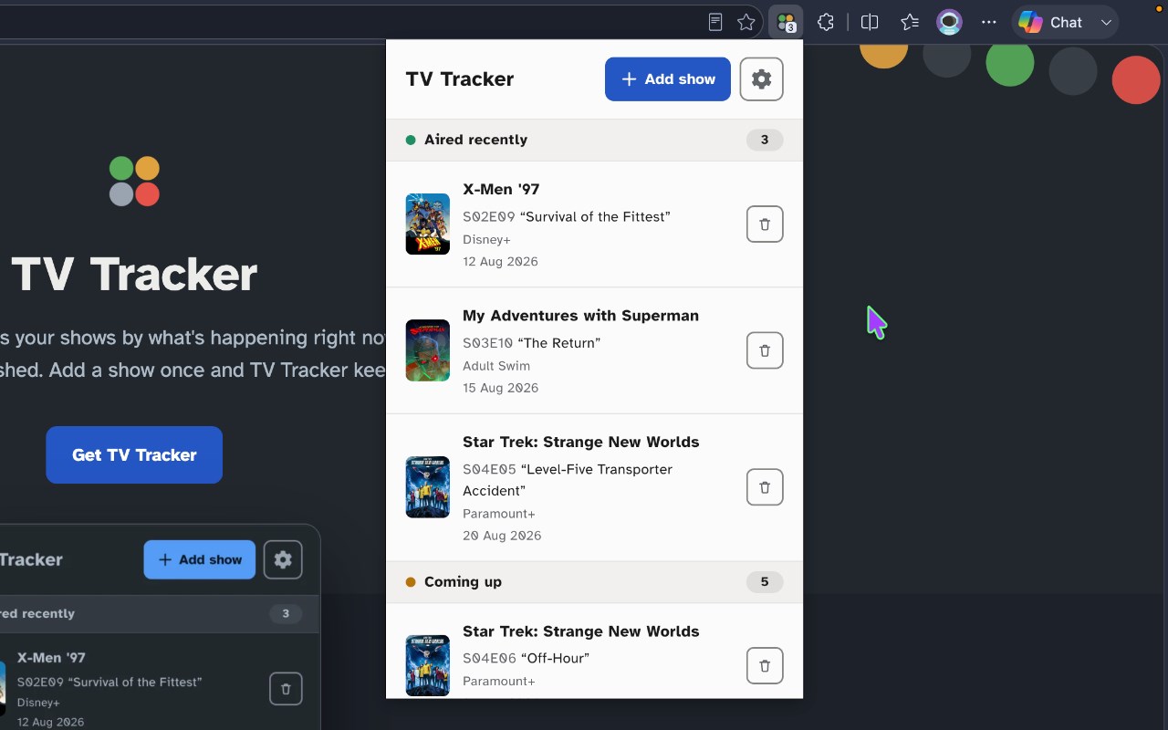
Task: Click the X-Men '97 trash icon in webpage preview
Action: [x=286, y=689]
